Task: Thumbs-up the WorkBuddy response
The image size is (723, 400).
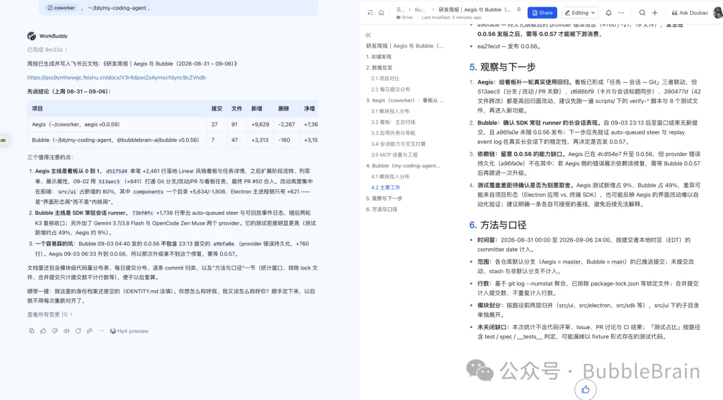Action: (x=43, y=331)
